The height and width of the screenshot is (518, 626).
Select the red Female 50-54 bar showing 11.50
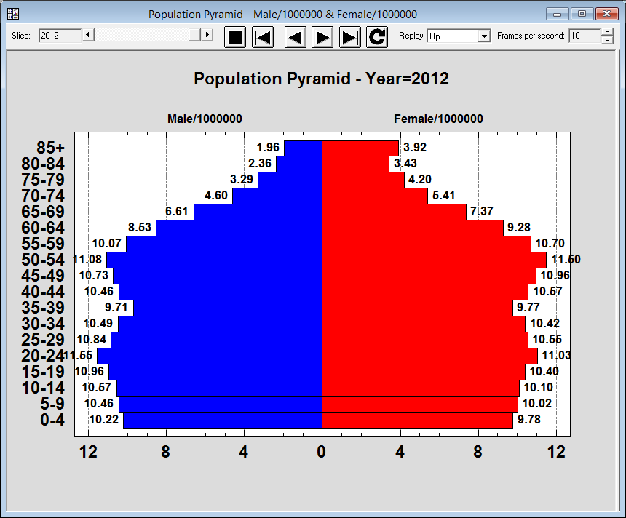[429, 258]
